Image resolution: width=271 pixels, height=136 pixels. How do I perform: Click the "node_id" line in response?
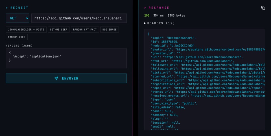[x=173, y=46]
